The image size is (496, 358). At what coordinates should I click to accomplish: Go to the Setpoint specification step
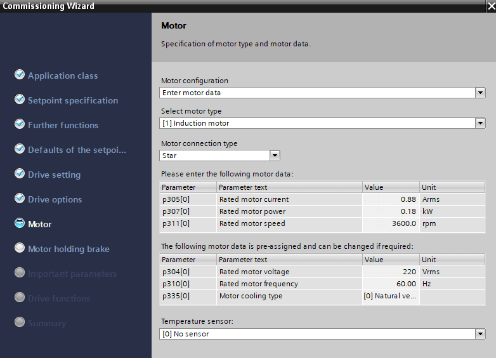point(73,100)
